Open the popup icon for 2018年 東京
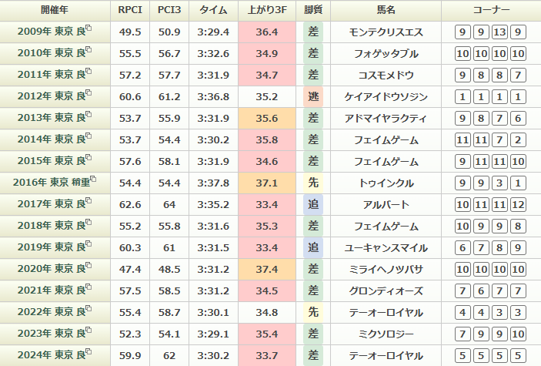541x366 pixels. click(88, 223)
